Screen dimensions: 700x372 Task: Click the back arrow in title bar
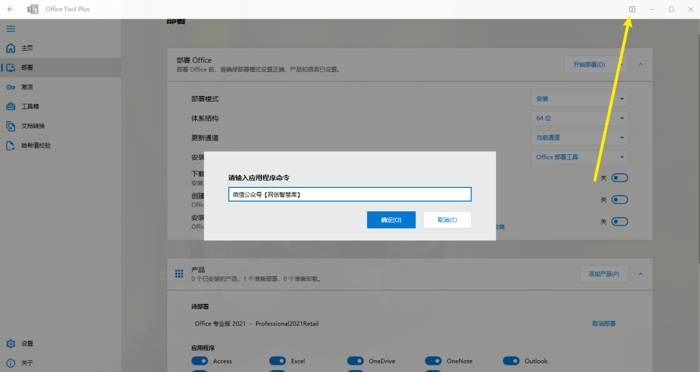click(x=10, y=9)
